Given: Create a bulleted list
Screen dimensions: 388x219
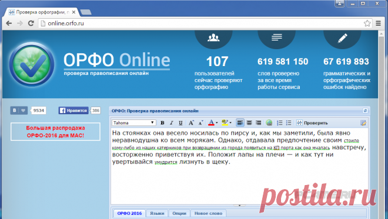Looking at the screenshot, I should pos(289,123).
